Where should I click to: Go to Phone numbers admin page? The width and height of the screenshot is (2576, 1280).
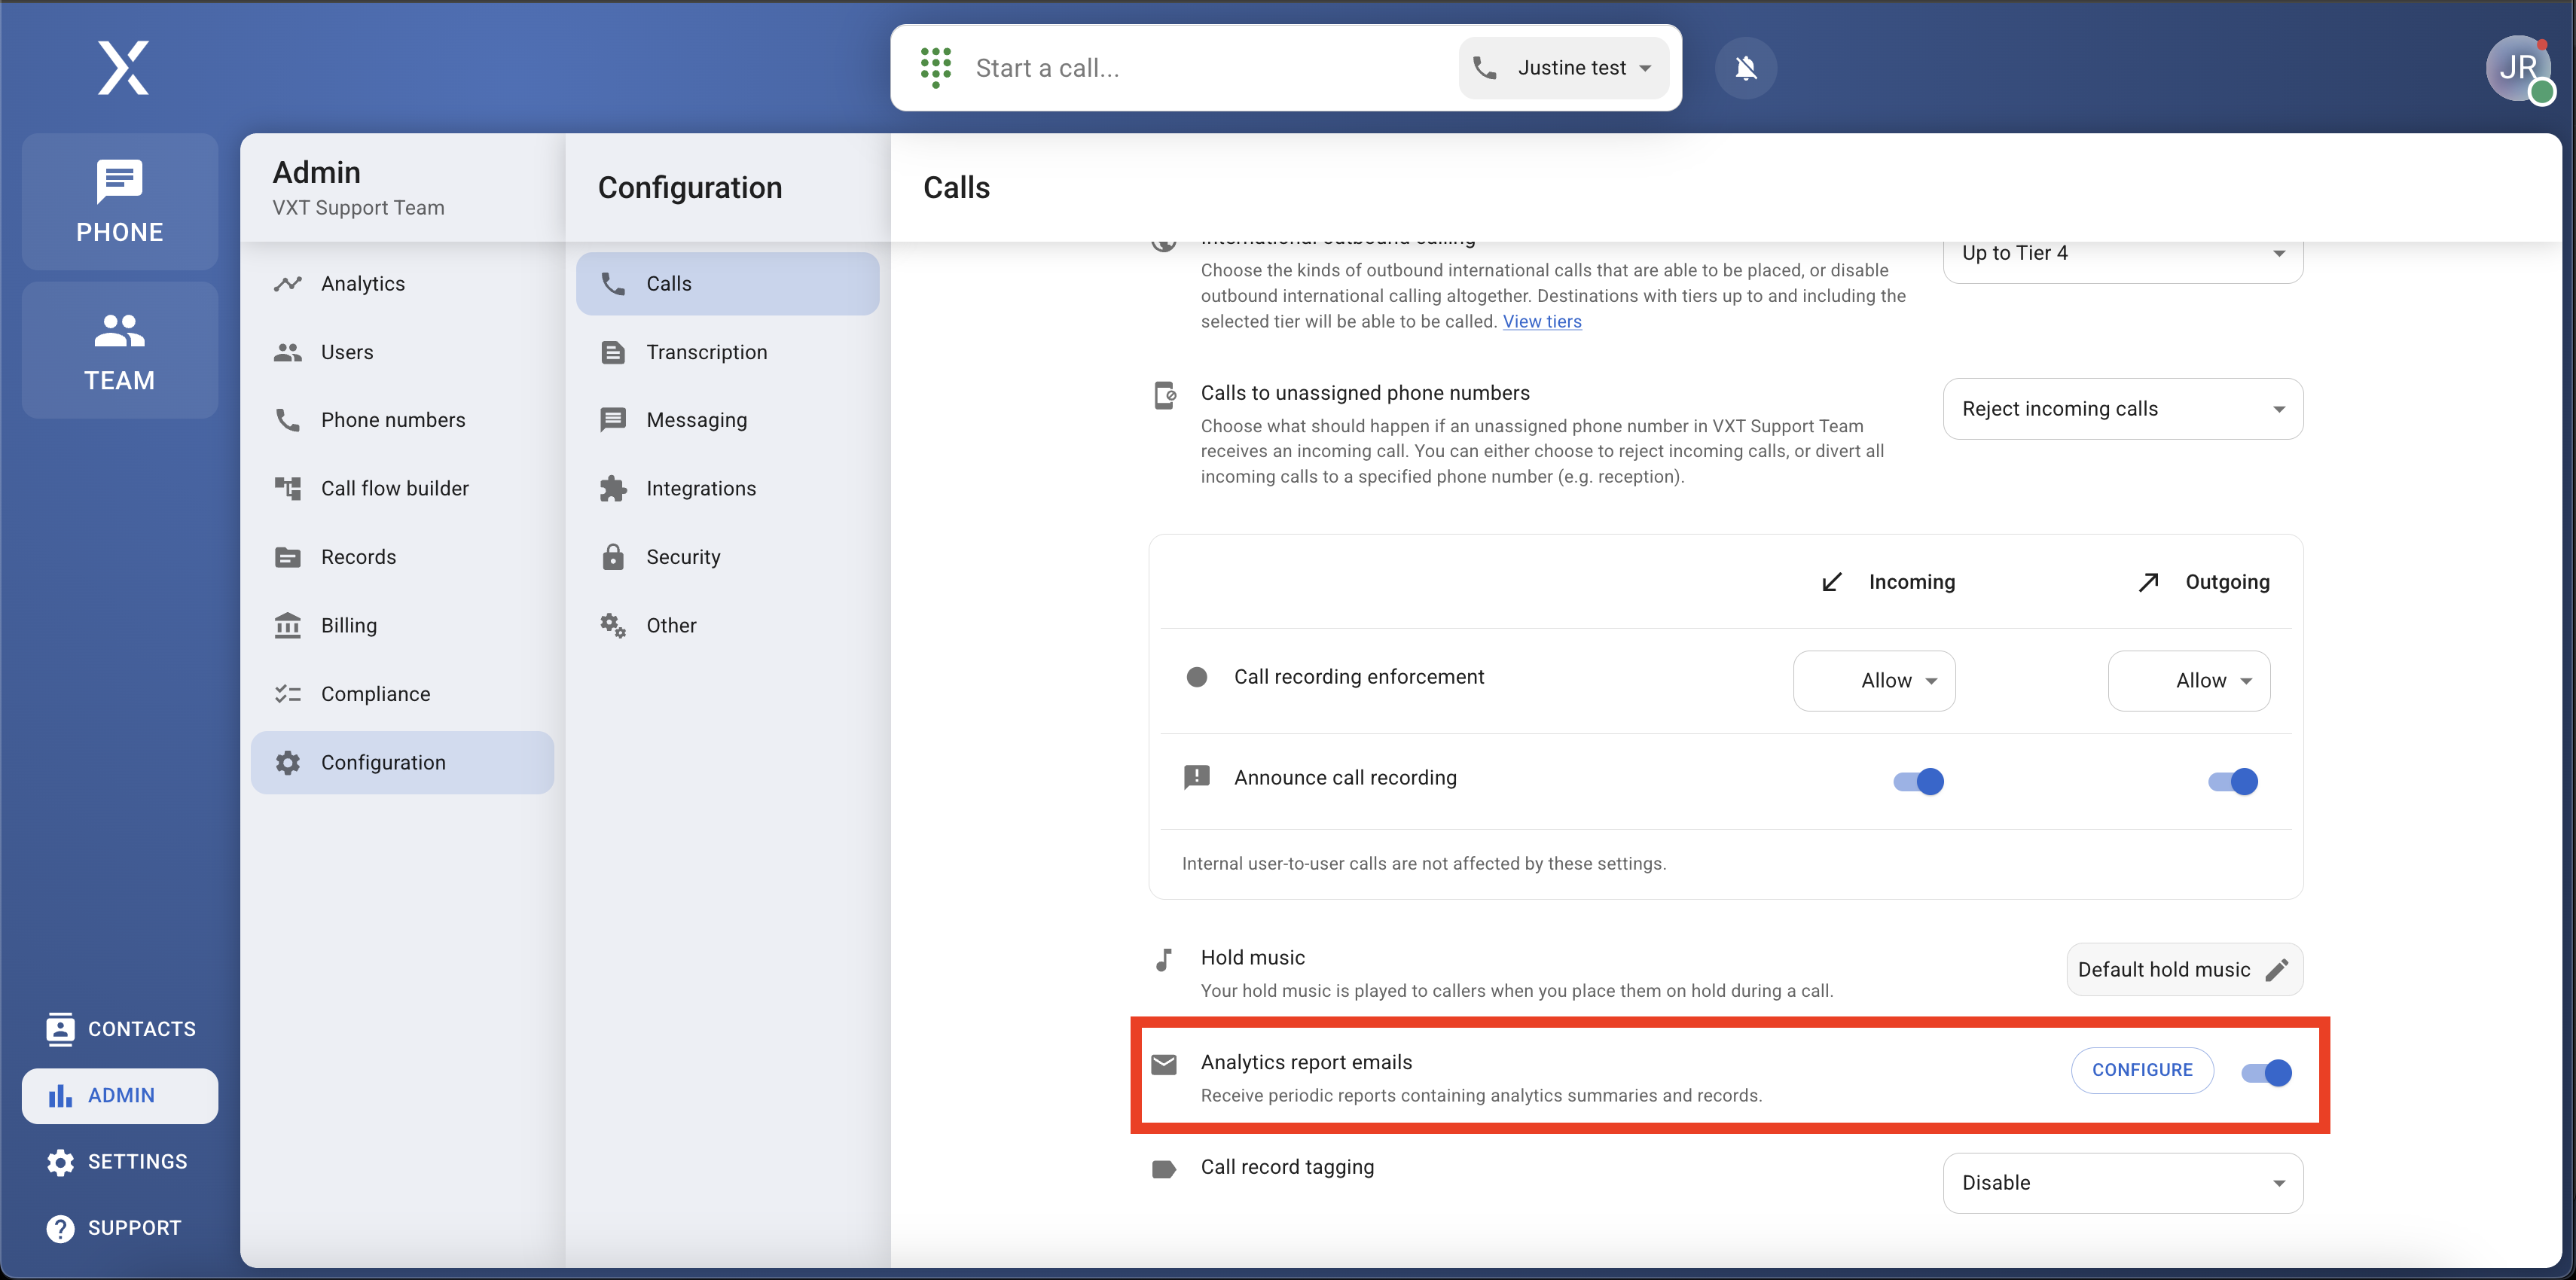pos(402,420)
